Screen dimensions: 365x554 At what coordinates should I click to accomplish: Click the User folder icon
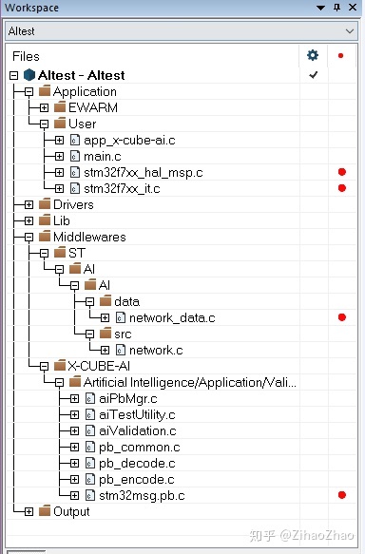(60, 124)
